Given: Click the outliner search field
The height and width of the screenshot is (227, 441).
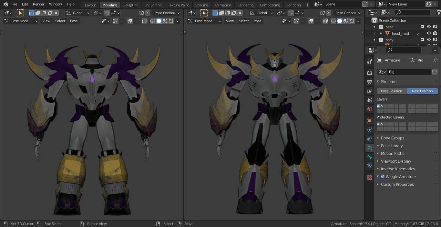Looking at the screenshot, I should (413, 13).
